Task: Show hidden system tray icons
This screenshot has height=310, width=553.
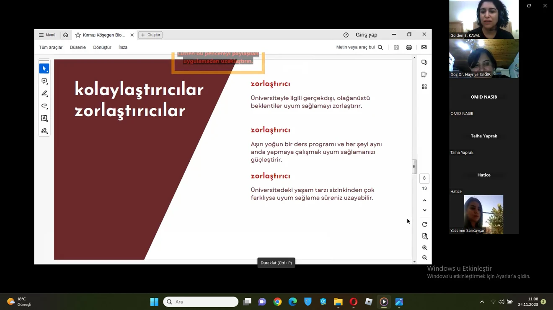Action: (482, 302)
